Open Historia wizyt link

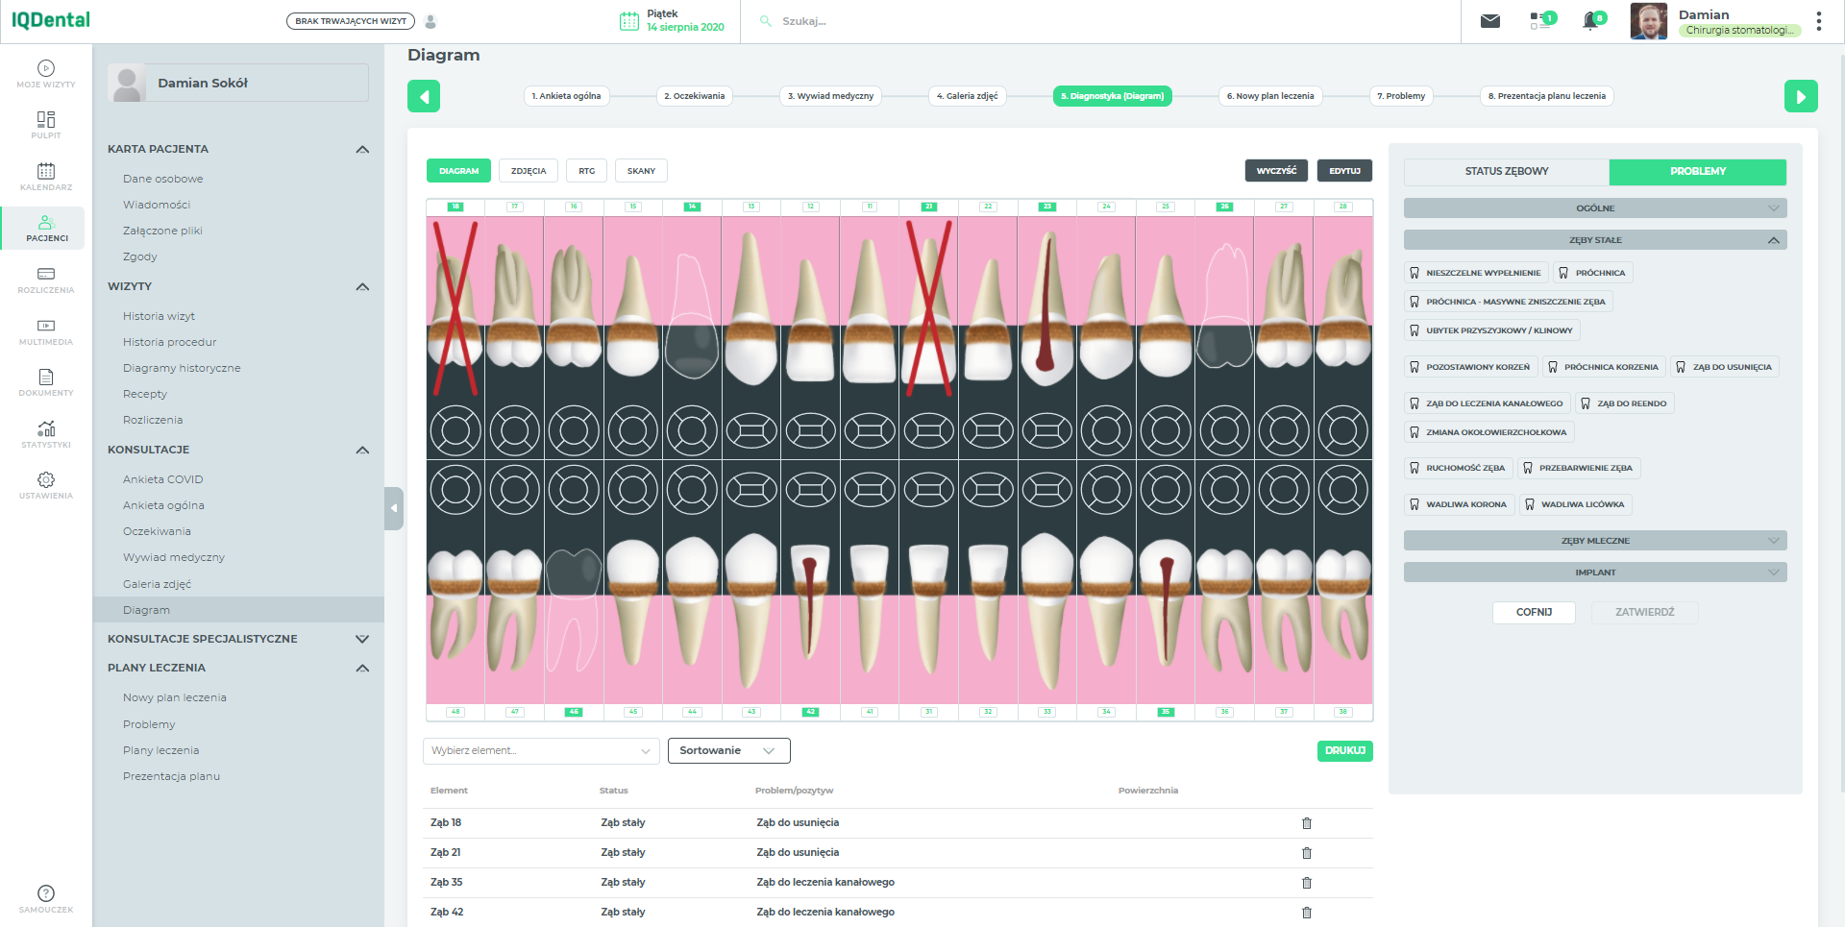click(x=159, y=316)
